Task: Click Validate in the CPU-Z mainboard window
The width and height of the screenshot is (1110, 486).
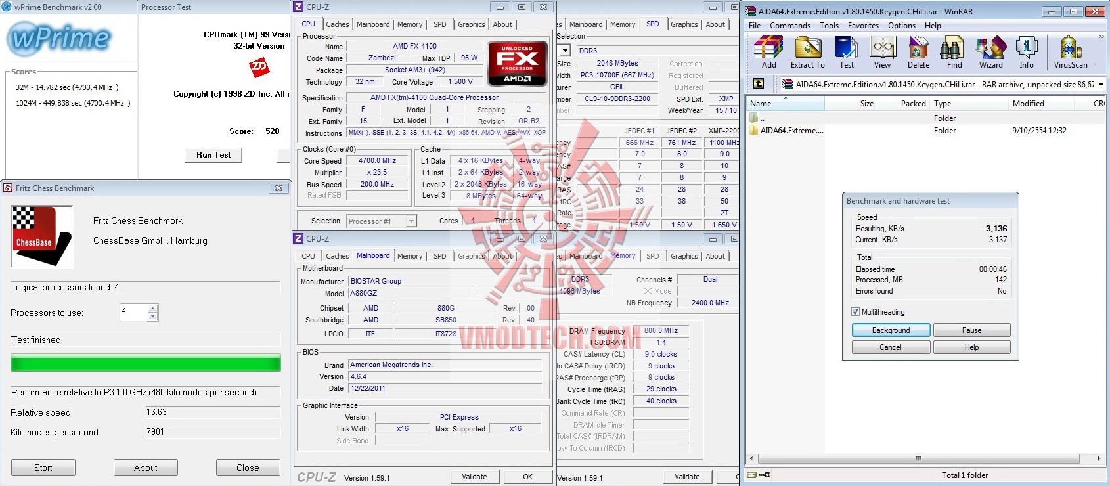Action: click(x=474, y=477)
